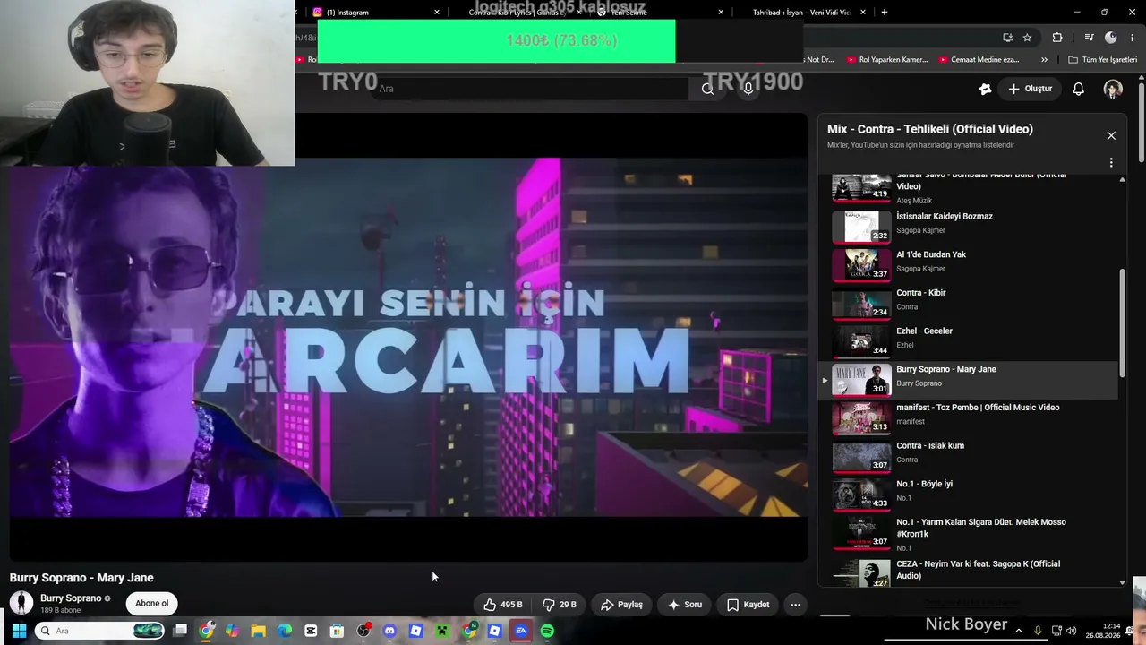Open the system volume control

(x=1073, y=631)
